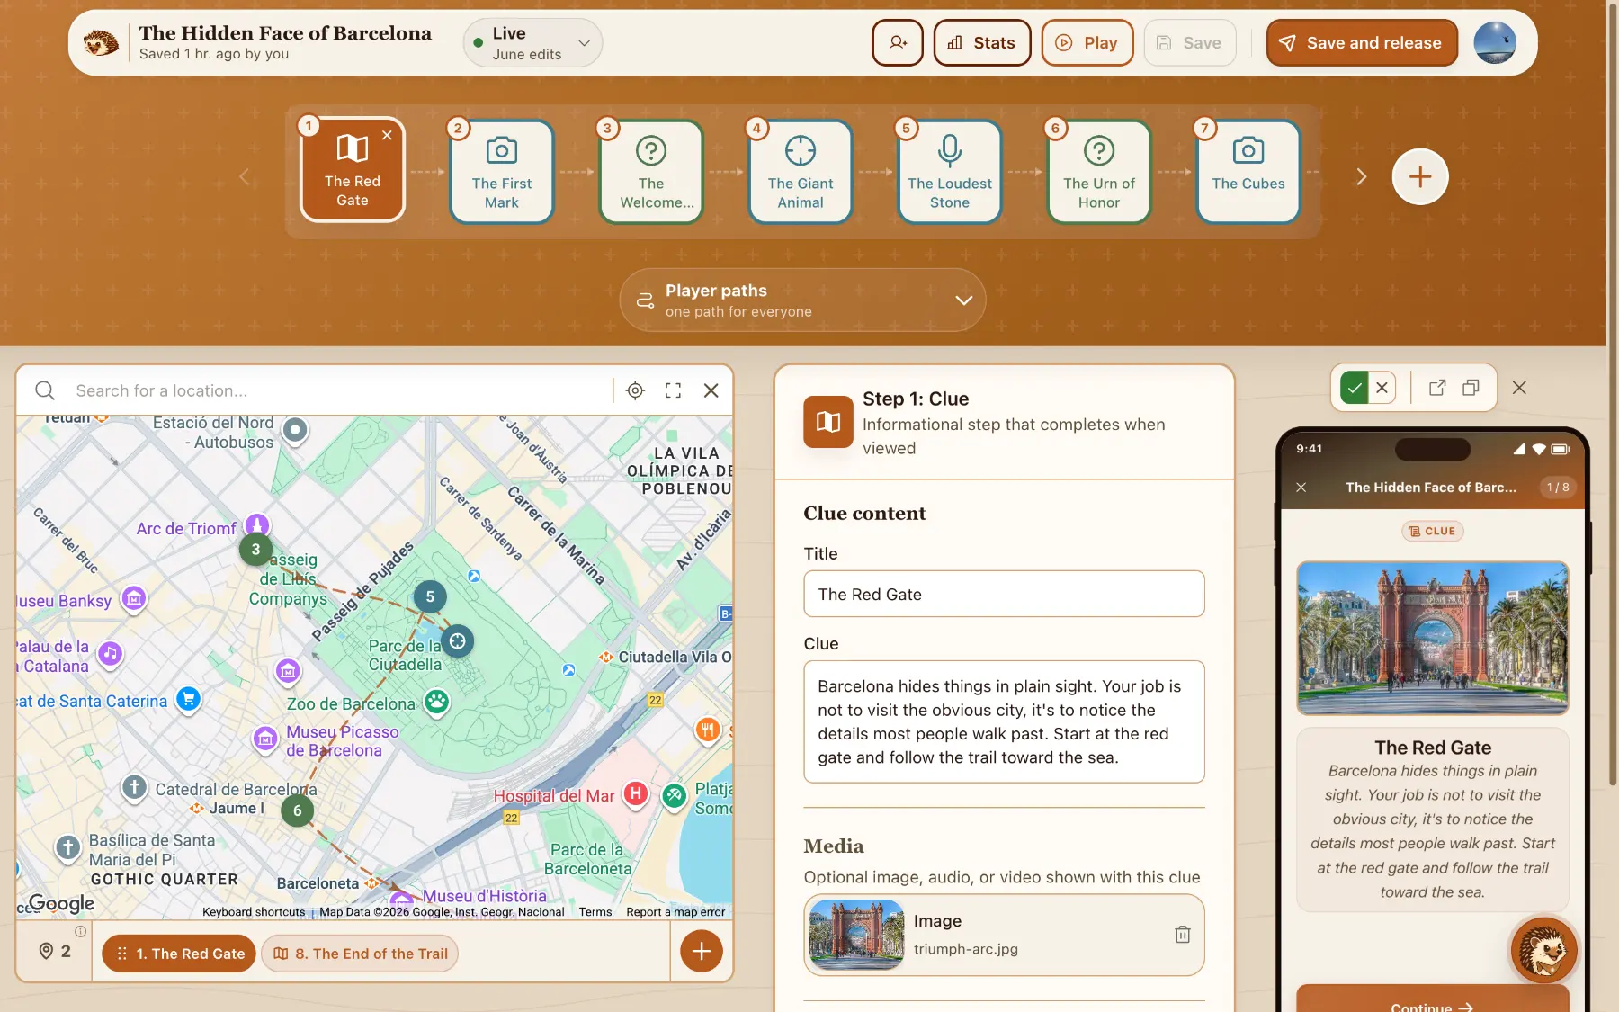Click the disabled Save button
The width and height of the screenshot is (1619, 1012).
[1189, 42]
